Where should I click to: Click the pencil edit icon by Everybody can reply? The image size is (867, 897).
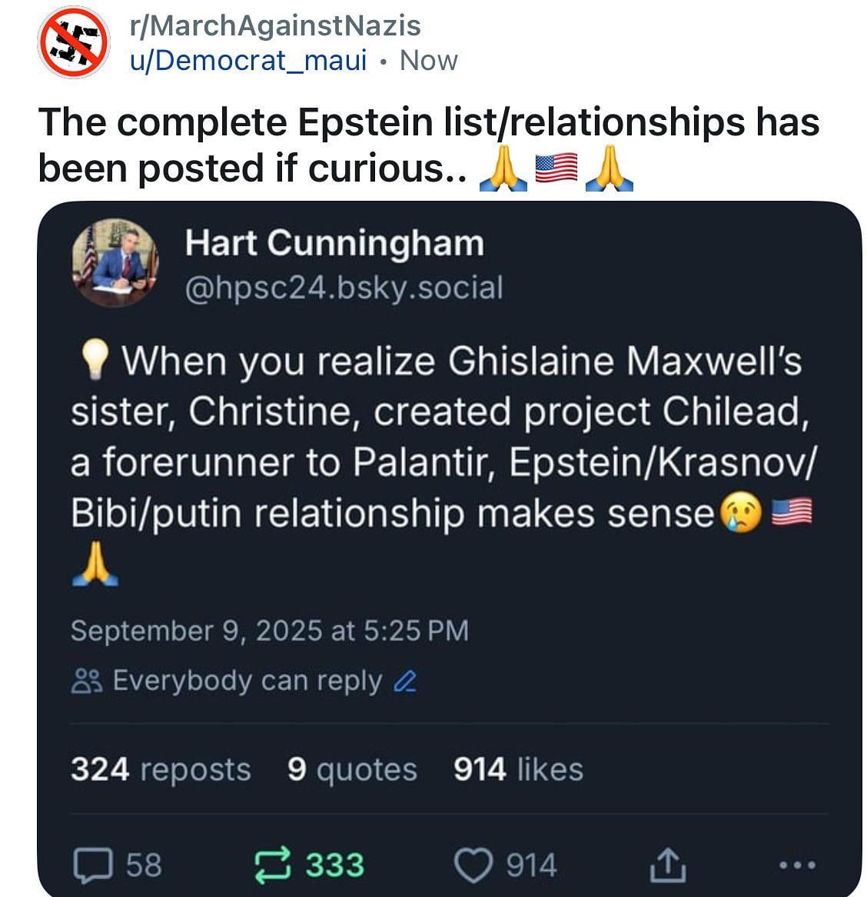(x=405, y=681)
